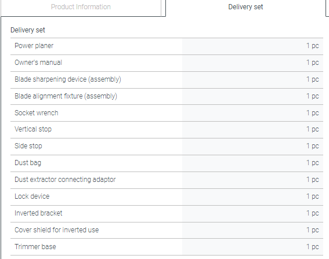Select Dust extractor connecting adaptor row

[x=167, y=180]
